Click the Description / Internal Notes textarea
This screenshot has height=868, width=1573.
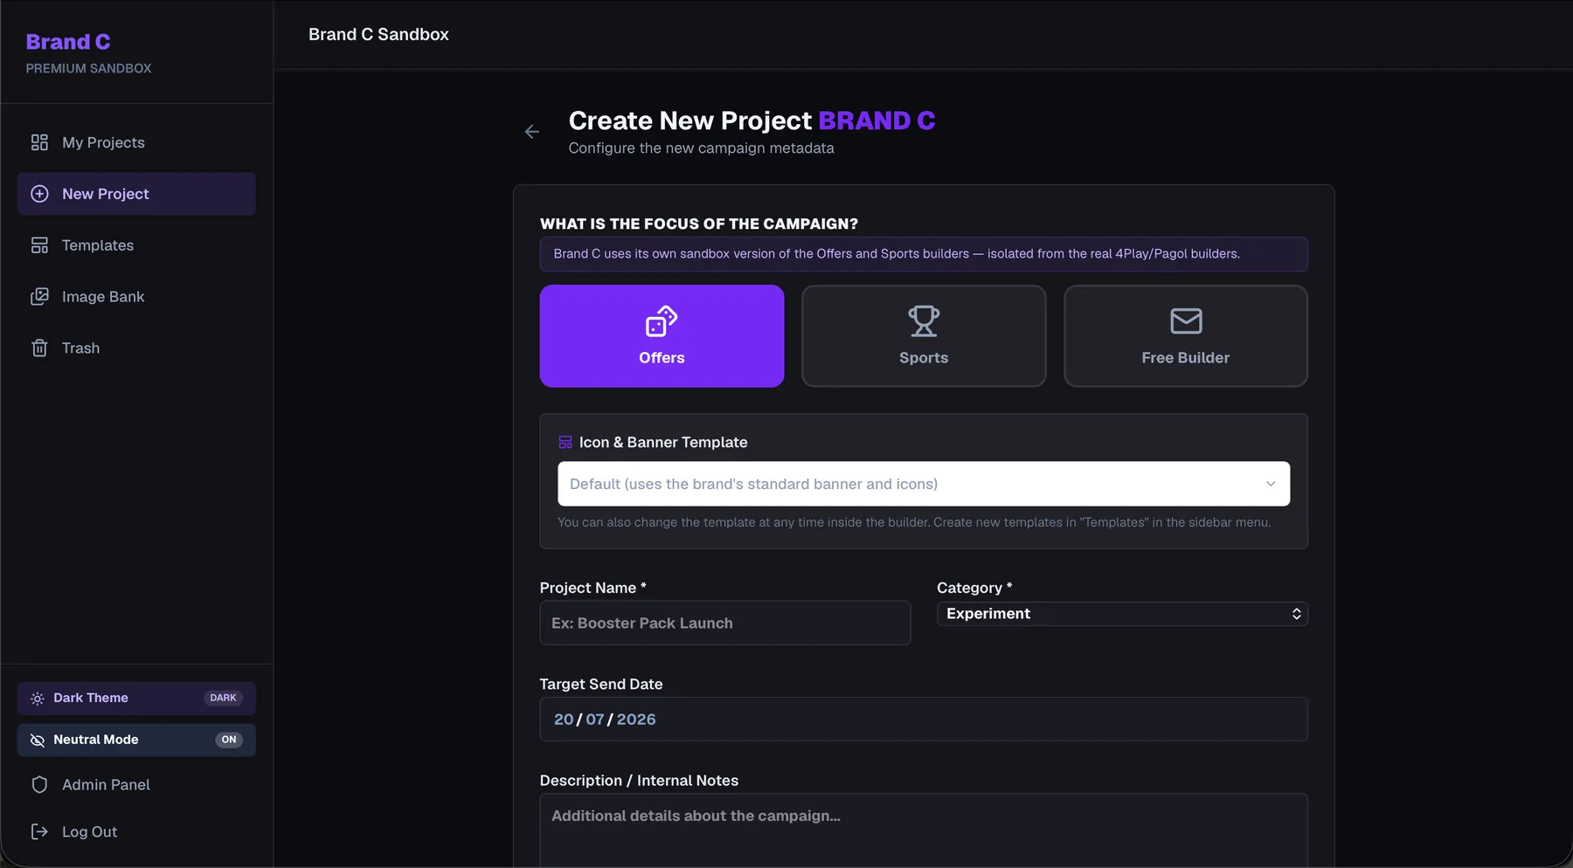point(924,830)
